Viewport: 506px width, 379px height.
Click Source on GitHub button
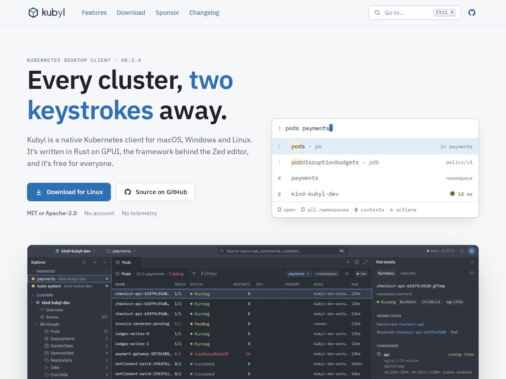tap(156, 192)
